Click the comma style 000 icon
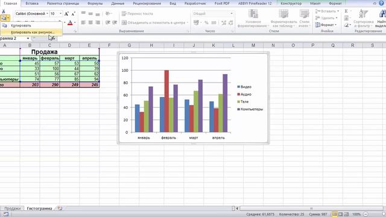This screenshot has height=217, width=386. [214, 23]
